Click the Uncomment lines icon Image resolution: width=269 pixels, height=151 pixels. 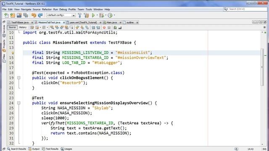[120, 28]
